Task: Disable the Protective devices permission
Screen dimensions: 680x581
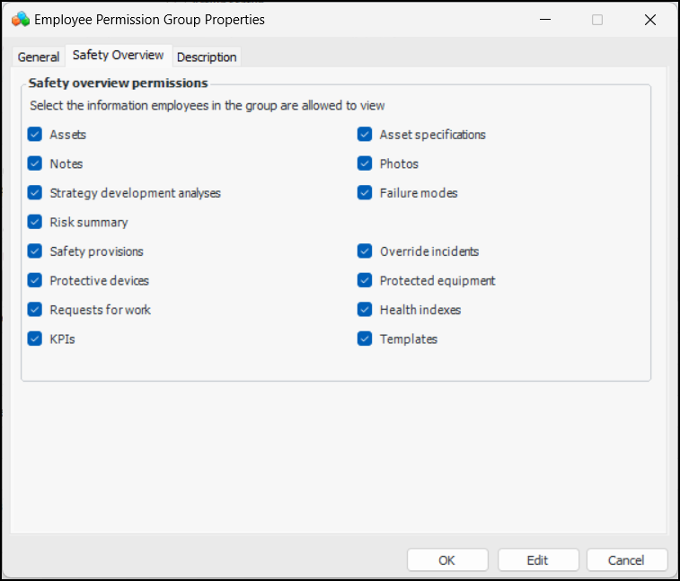Action: pyautogui.click(x=35, y=280)
